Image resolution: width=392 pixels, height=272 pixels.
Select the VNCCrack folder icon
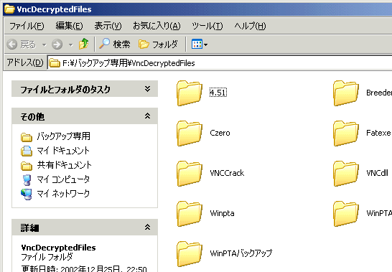coord(190,174)
